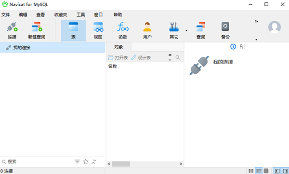Click the horizontal scrollbar thumb

click(x=121, y=164)
